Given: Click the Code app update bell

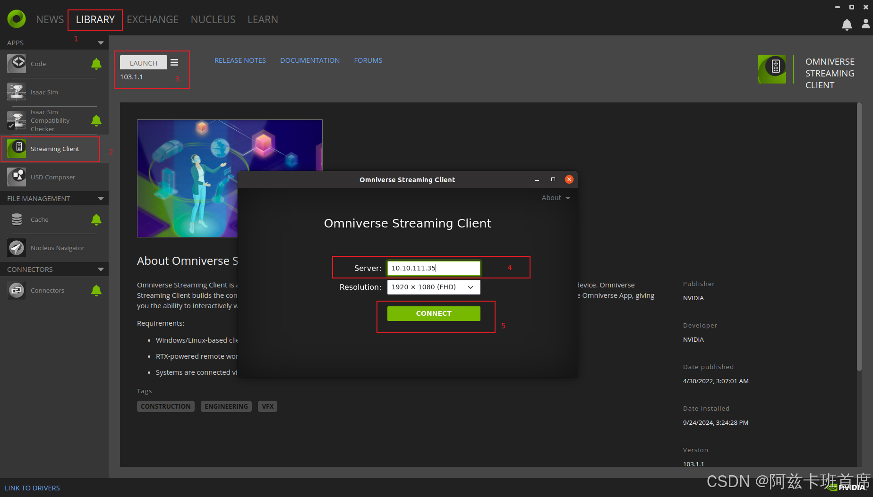Looking at the screenshot, I should pos(96,64).
